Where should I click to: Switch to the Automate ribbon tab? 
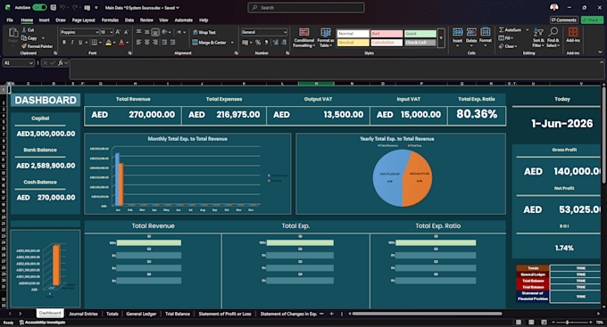tap(184, 20)
